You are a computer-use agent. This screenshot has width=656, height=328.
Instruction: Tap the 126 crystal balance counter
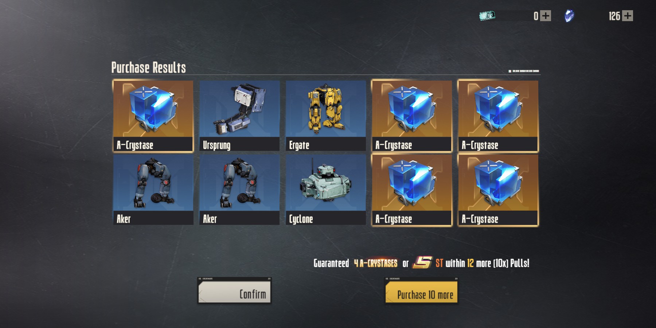pos(614,16)
